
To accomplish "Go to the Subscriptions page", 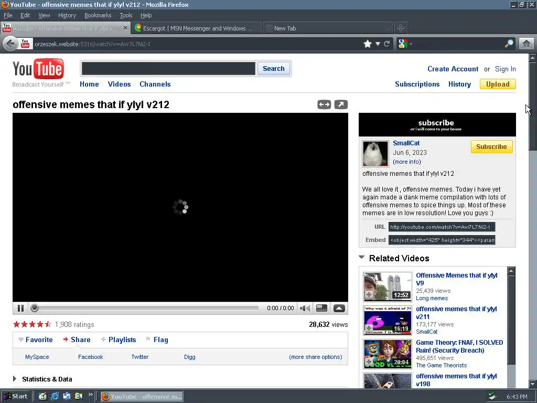I will tap(417, 84).
